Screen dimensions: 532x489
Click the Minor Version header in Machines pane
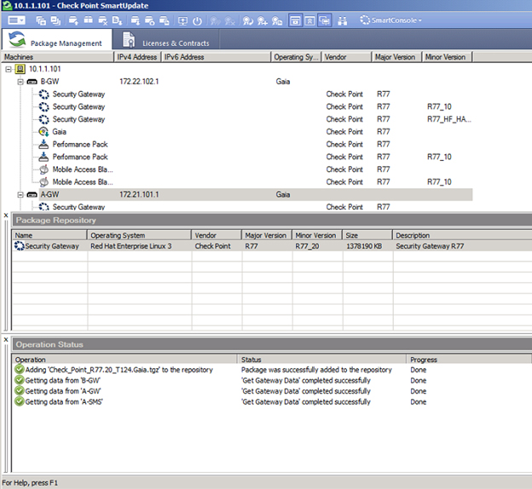(448, 57)
